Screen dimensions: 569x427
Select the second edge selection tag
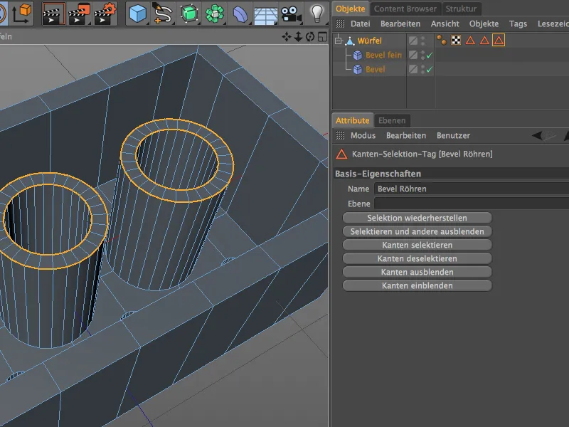(484, 41)
